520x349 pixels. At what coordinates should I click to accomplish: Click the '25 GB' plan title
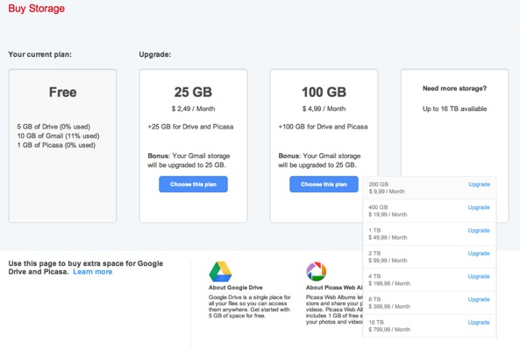[193, 92]
